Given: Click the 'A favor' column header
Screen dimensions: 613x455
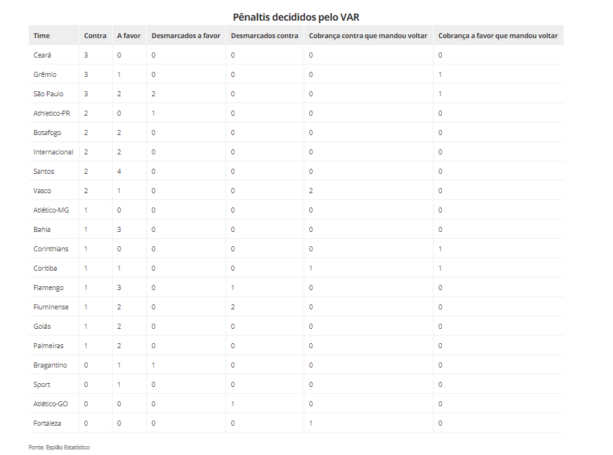Looking at the screenshot, I should [129, 36].
